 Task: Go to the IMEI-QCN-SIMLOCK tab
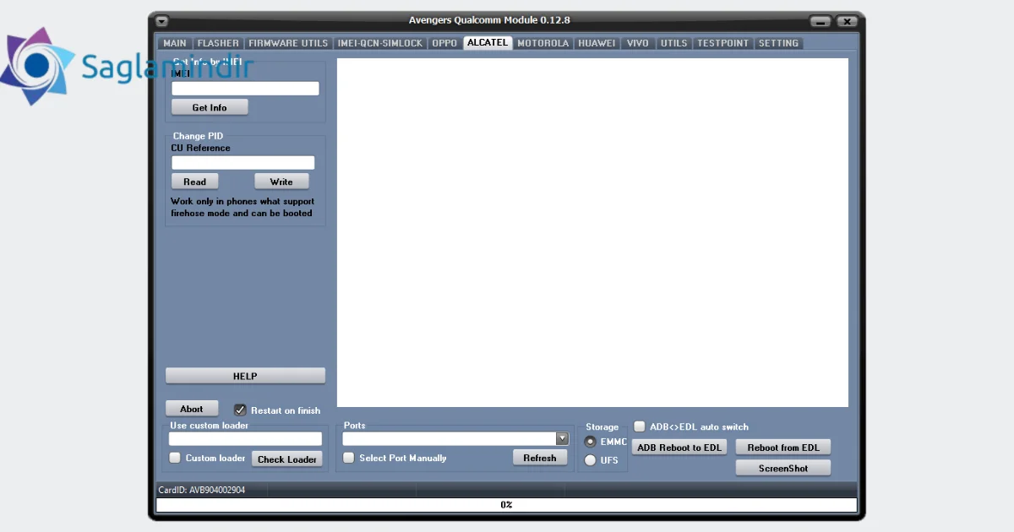(380, 43)
